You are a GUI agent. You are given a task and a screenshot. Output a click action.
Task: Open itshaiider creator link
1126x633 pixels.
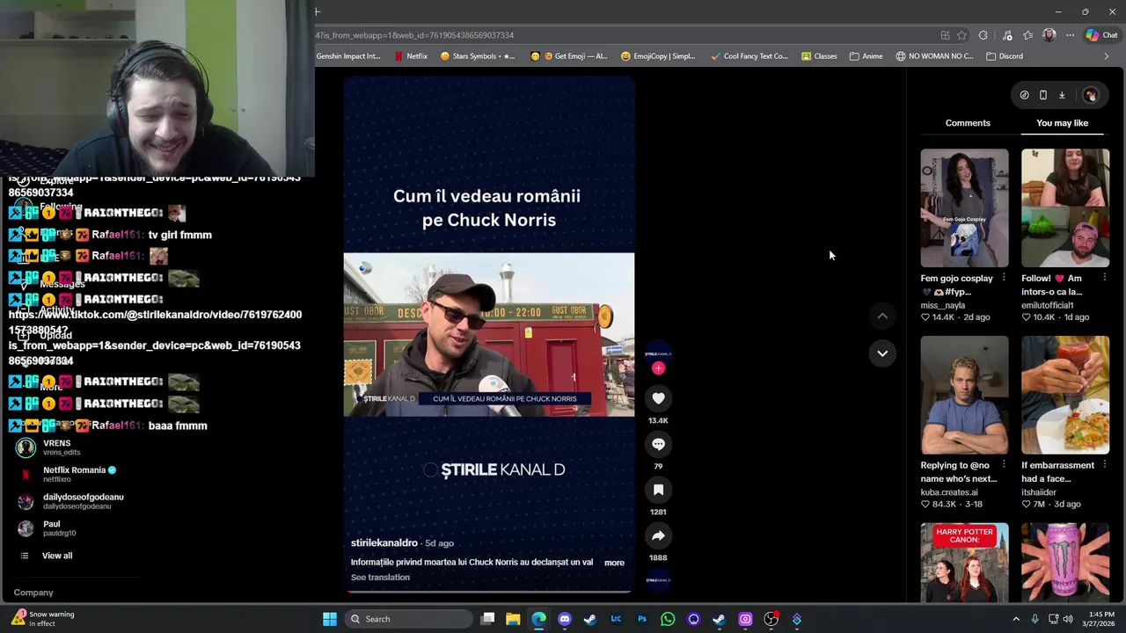[x=1039, y=492]
